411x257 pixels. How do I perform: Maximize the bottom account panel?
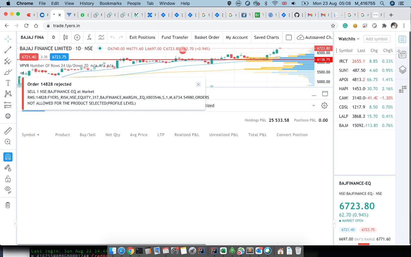[x=325, y=94]
